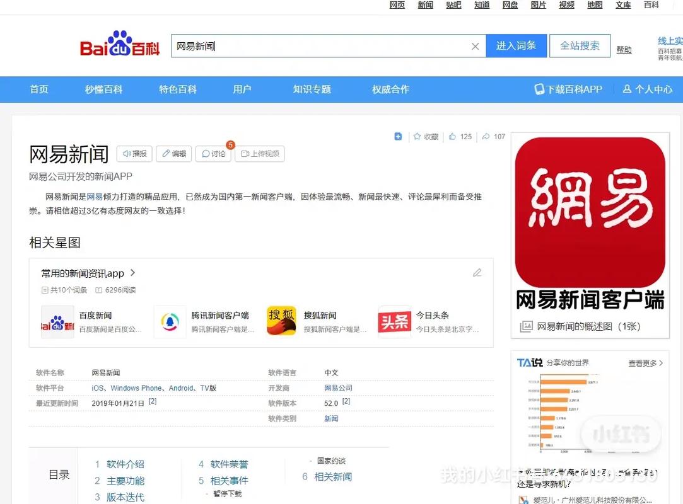This screenshot has width=683, height=504.
Task: Select the 搜狐新闻 app icon
Action: tap(281, 321)
